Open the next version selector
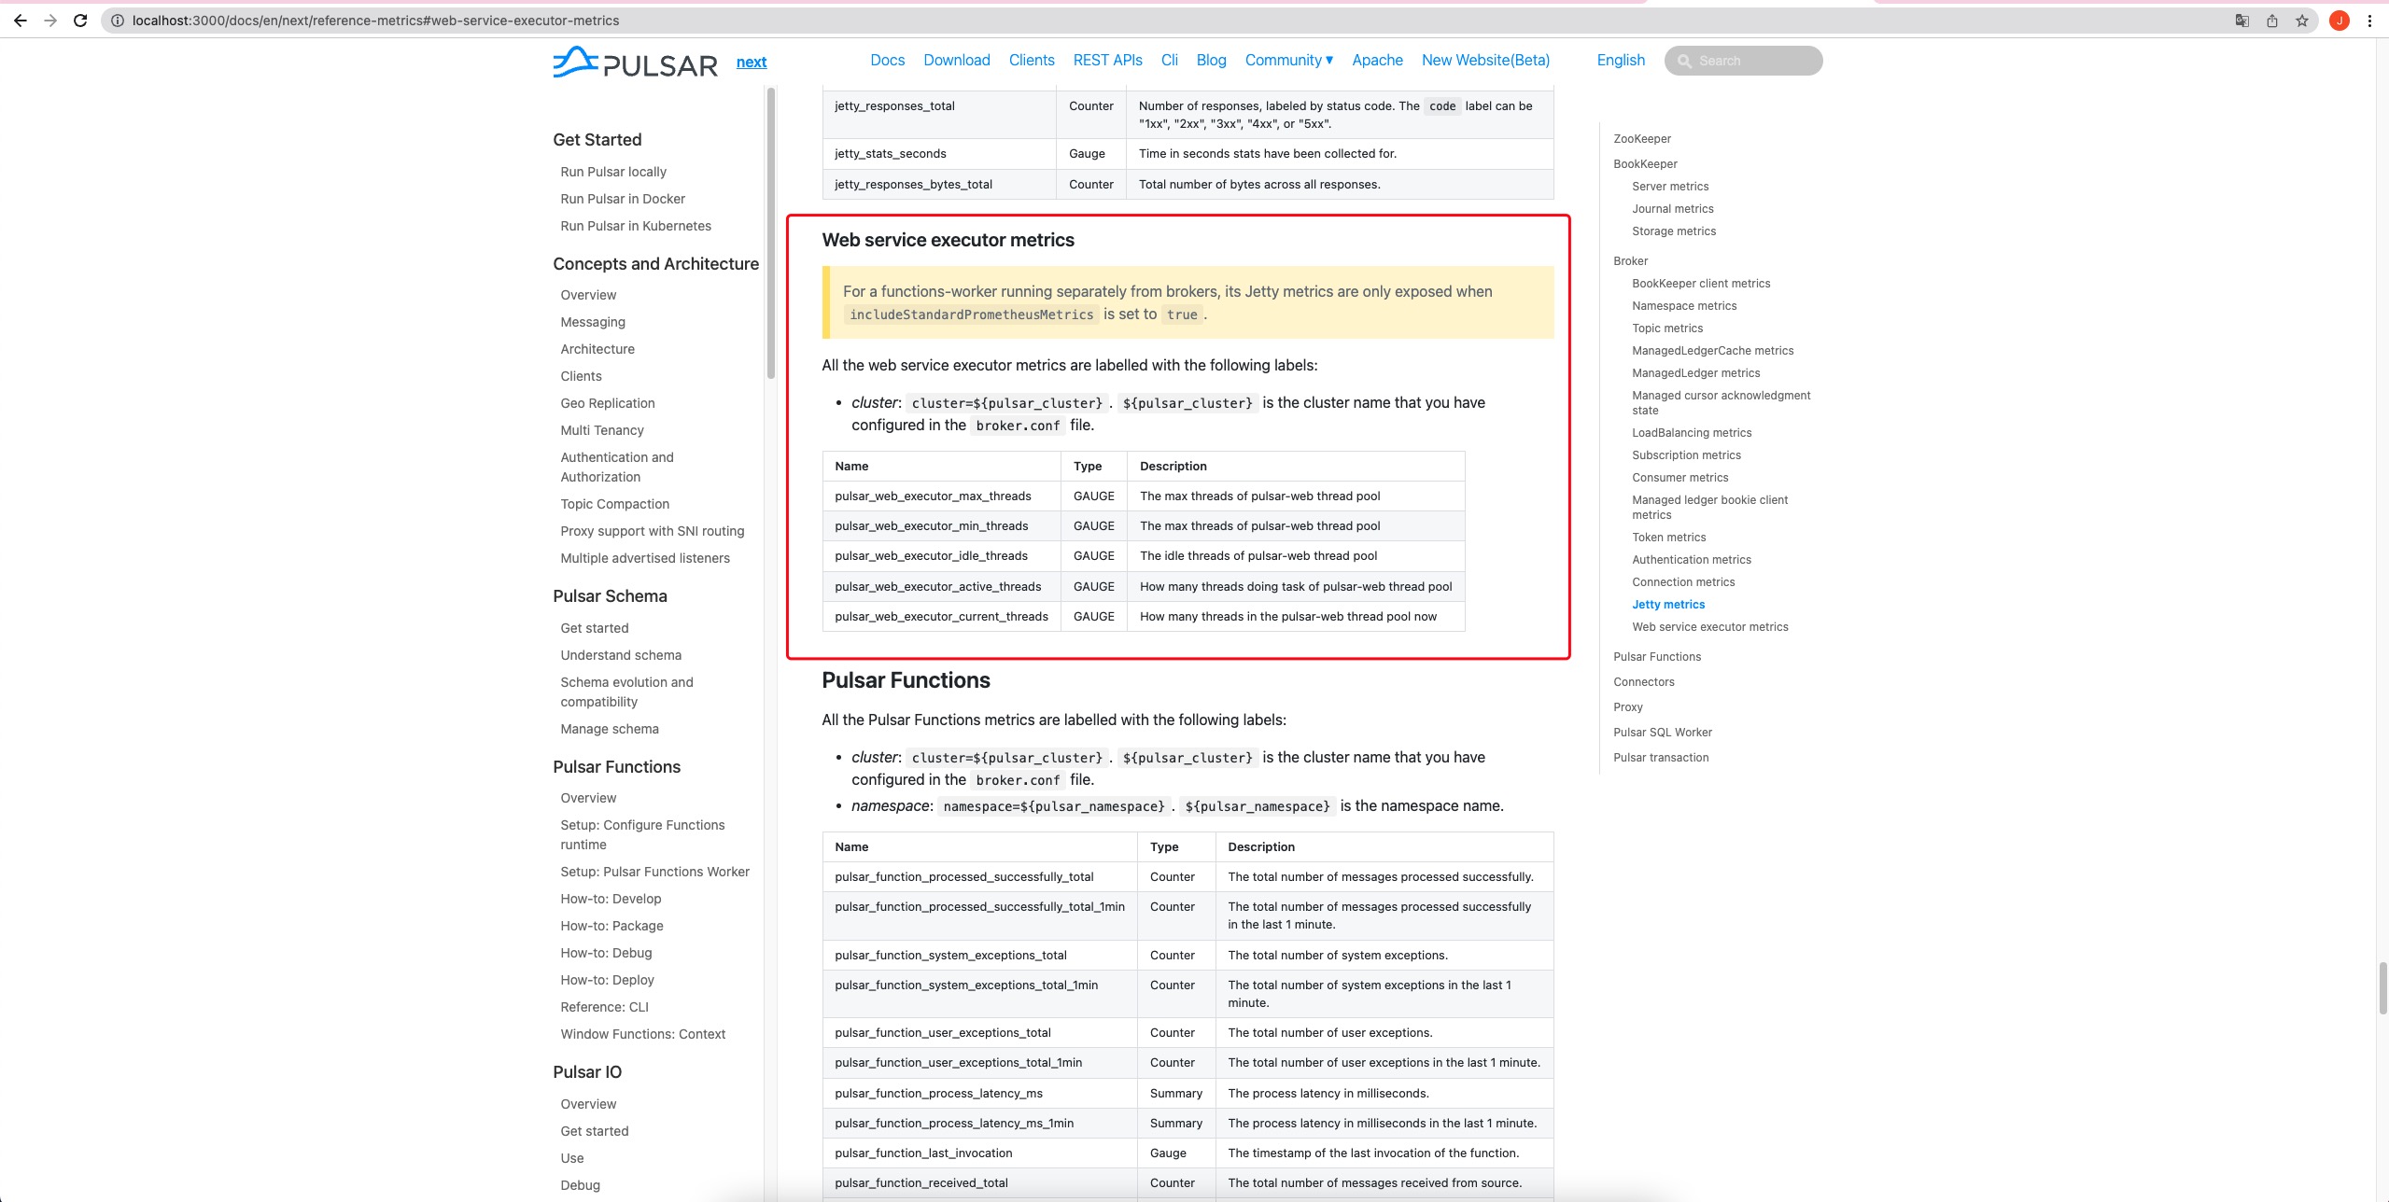The image size is (2389, 1202). tap(751, 63)
